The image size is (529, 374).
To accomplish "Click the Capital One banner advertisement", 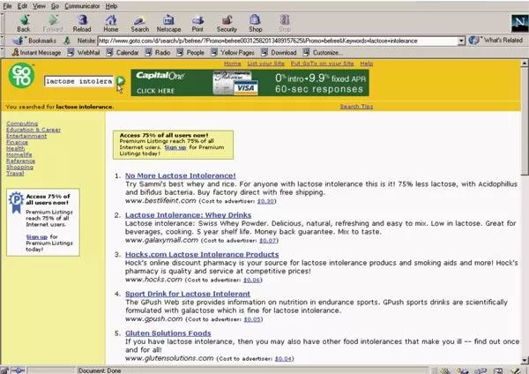I will tap(250, 83).
